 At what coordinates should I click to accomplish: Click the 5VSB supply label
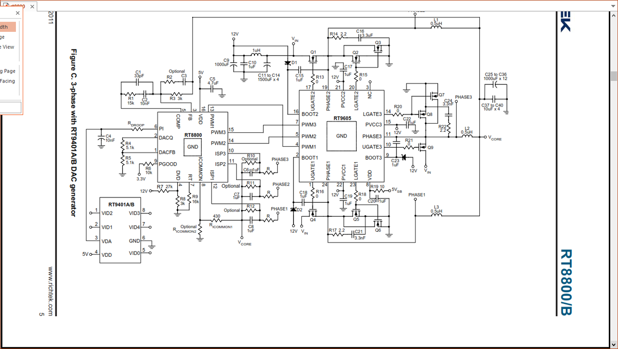pyautogui.click(x=396, y=190)
